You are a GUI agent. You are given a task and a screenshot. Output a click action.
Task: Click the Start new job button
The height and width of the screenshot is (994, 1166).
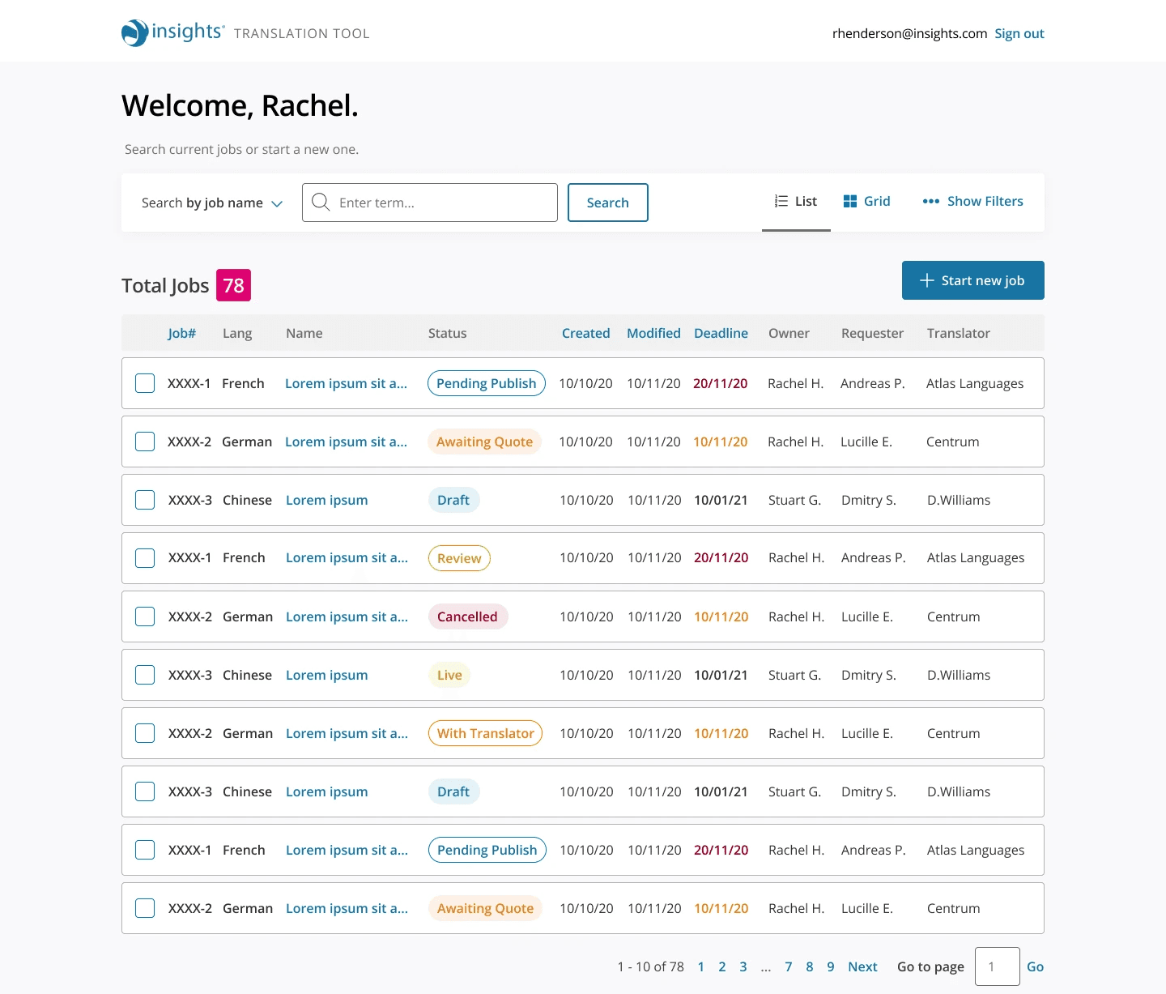(x=973, y=280)
